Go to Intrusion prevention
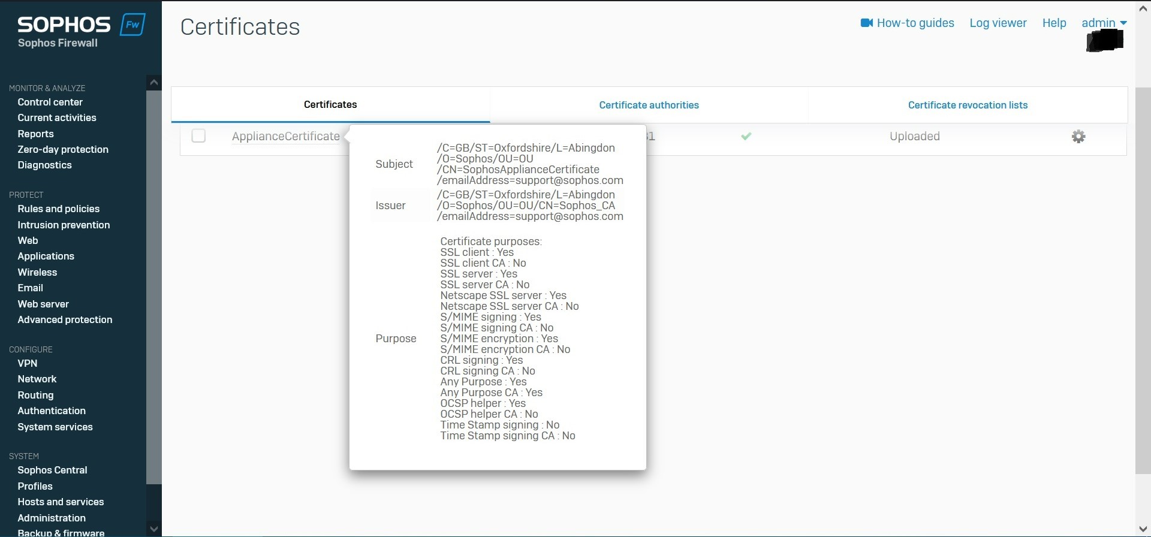 point(64,225)
